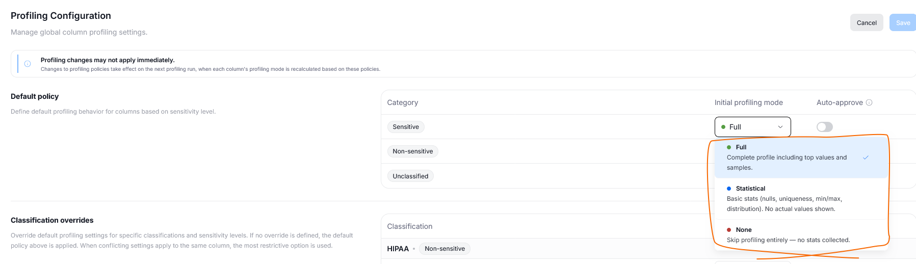Viewport: 916px width, 264px height.
Task: Open the Sensitive profiling mode dropdown
Action: pos(752,127)
